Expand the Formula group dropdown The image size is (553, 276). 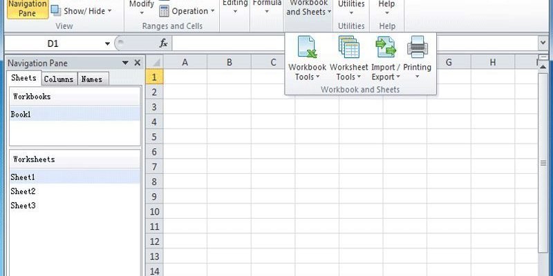pyautogui.click(x=267, y=8)
